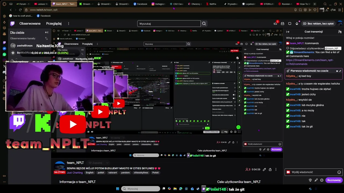Open the how to craft anvil bookmark
Image resolution: width=344 pixels, height=193 pixels.
point(21,16)
